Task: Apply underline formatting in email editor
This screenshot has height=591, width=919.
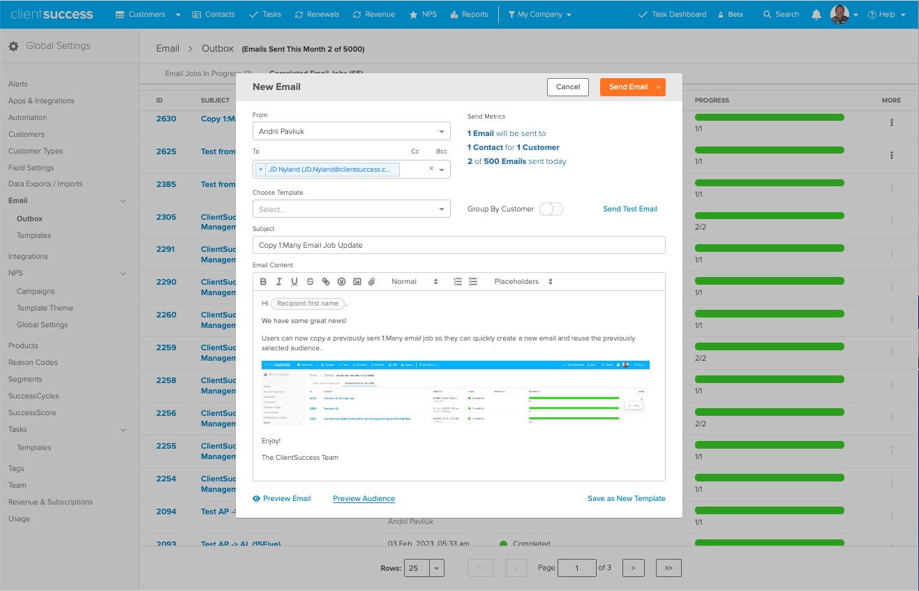Action: point(294,282)
